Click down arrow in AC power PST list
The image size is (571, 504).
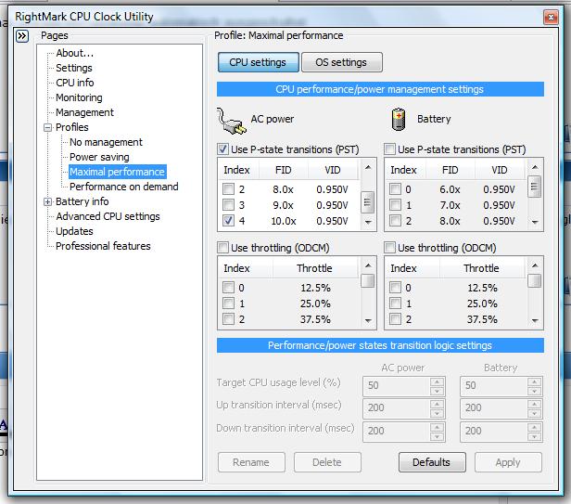point(368,222)
